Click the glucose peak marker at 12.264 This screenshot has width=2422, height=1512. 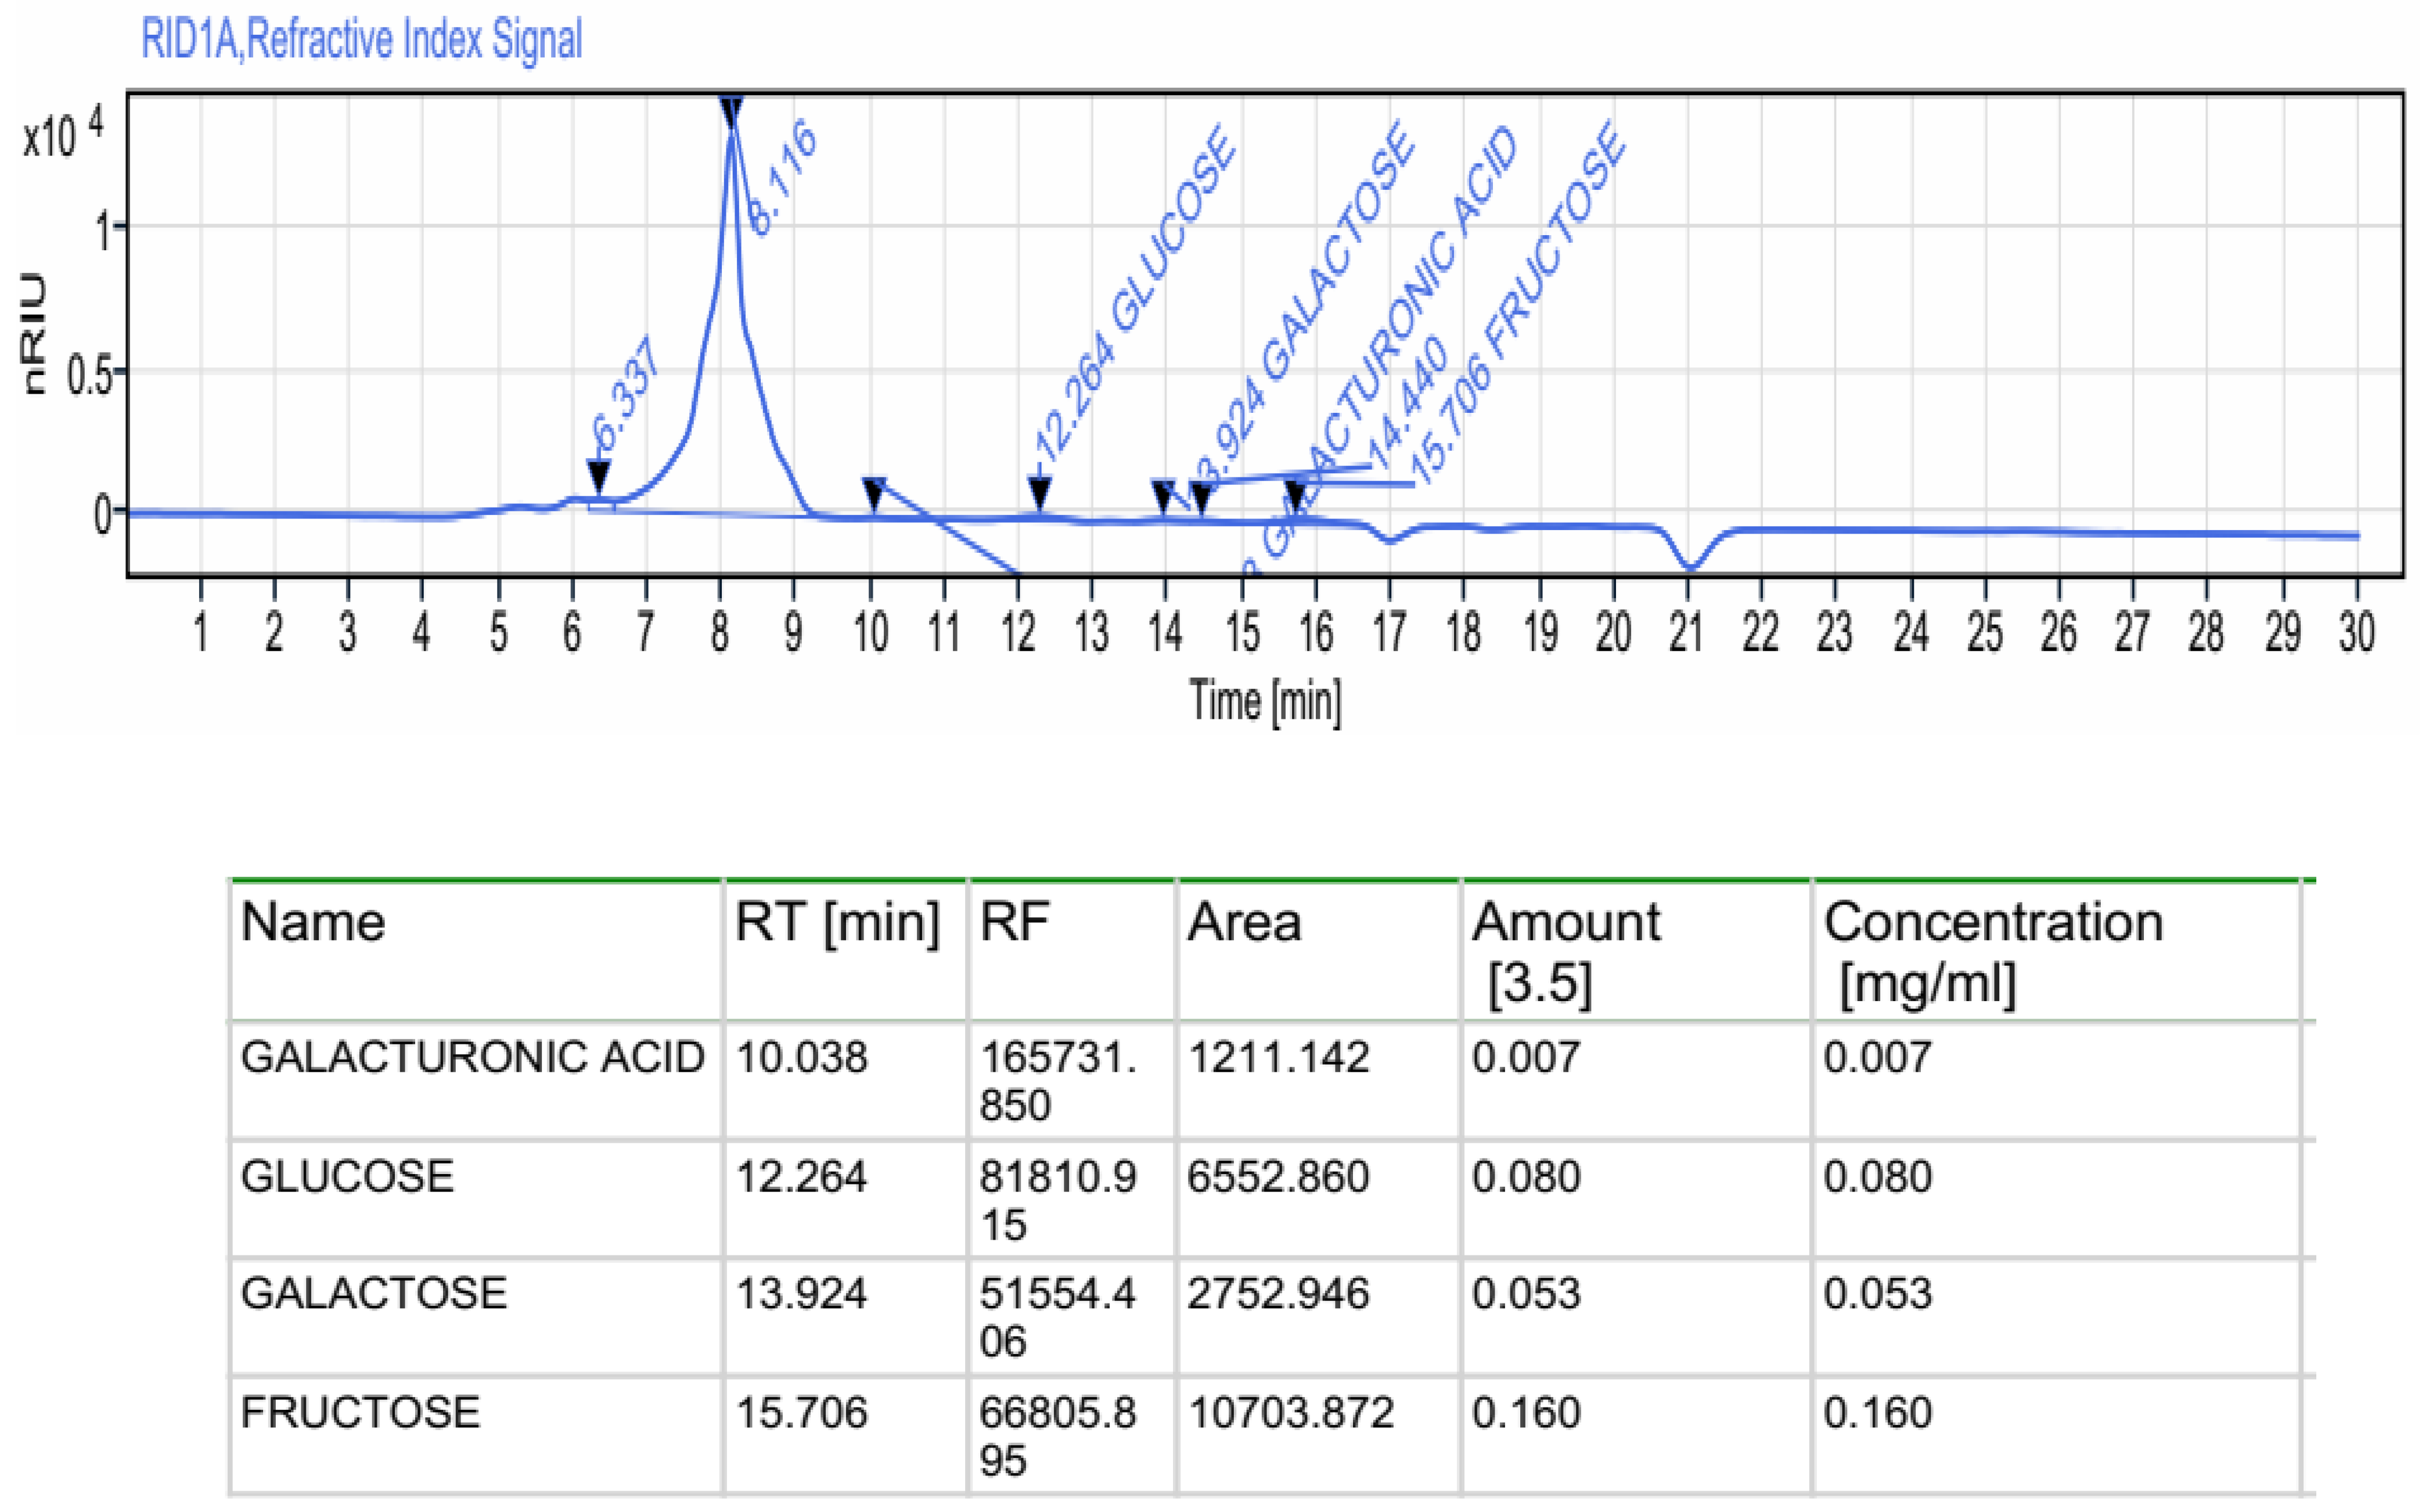pyautogui.click(x=1039, y=493)
